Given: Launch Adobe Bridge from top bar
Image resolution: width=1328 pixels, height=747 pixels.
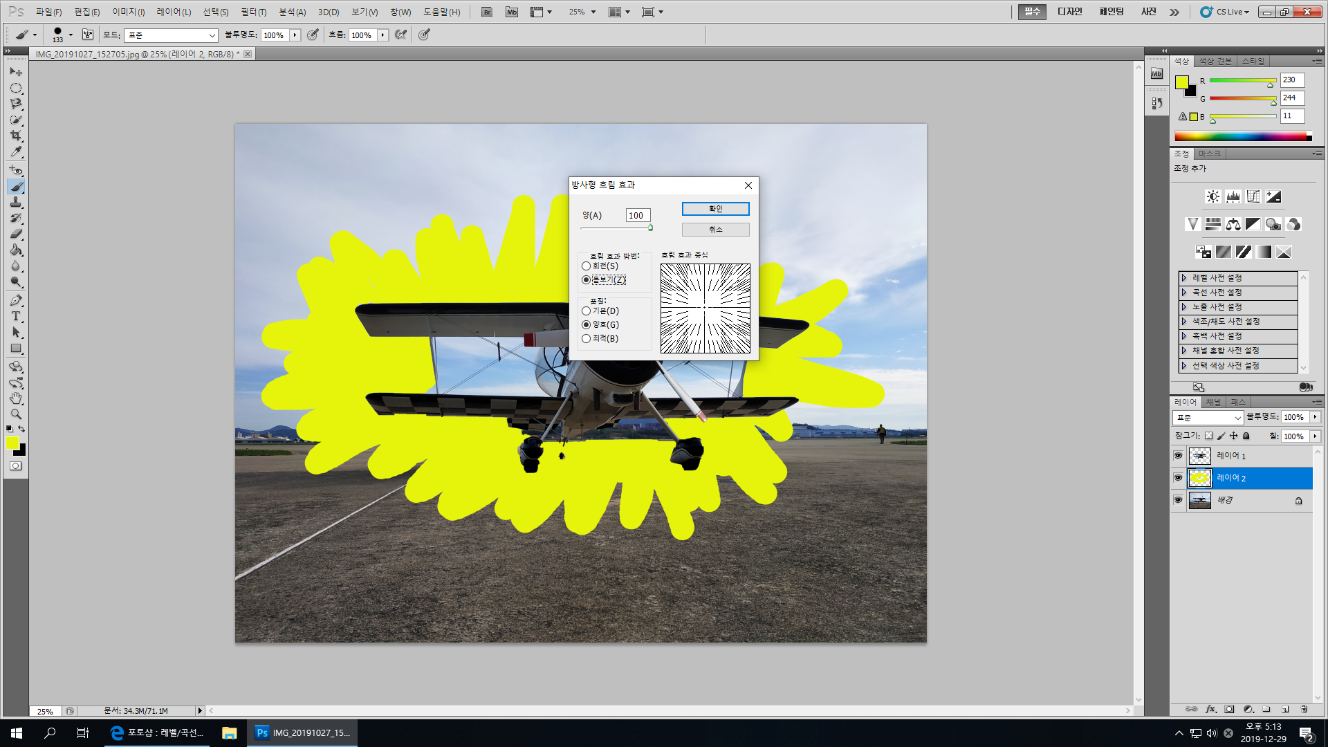Looking at the screenshot, I should tap(487, 12).
